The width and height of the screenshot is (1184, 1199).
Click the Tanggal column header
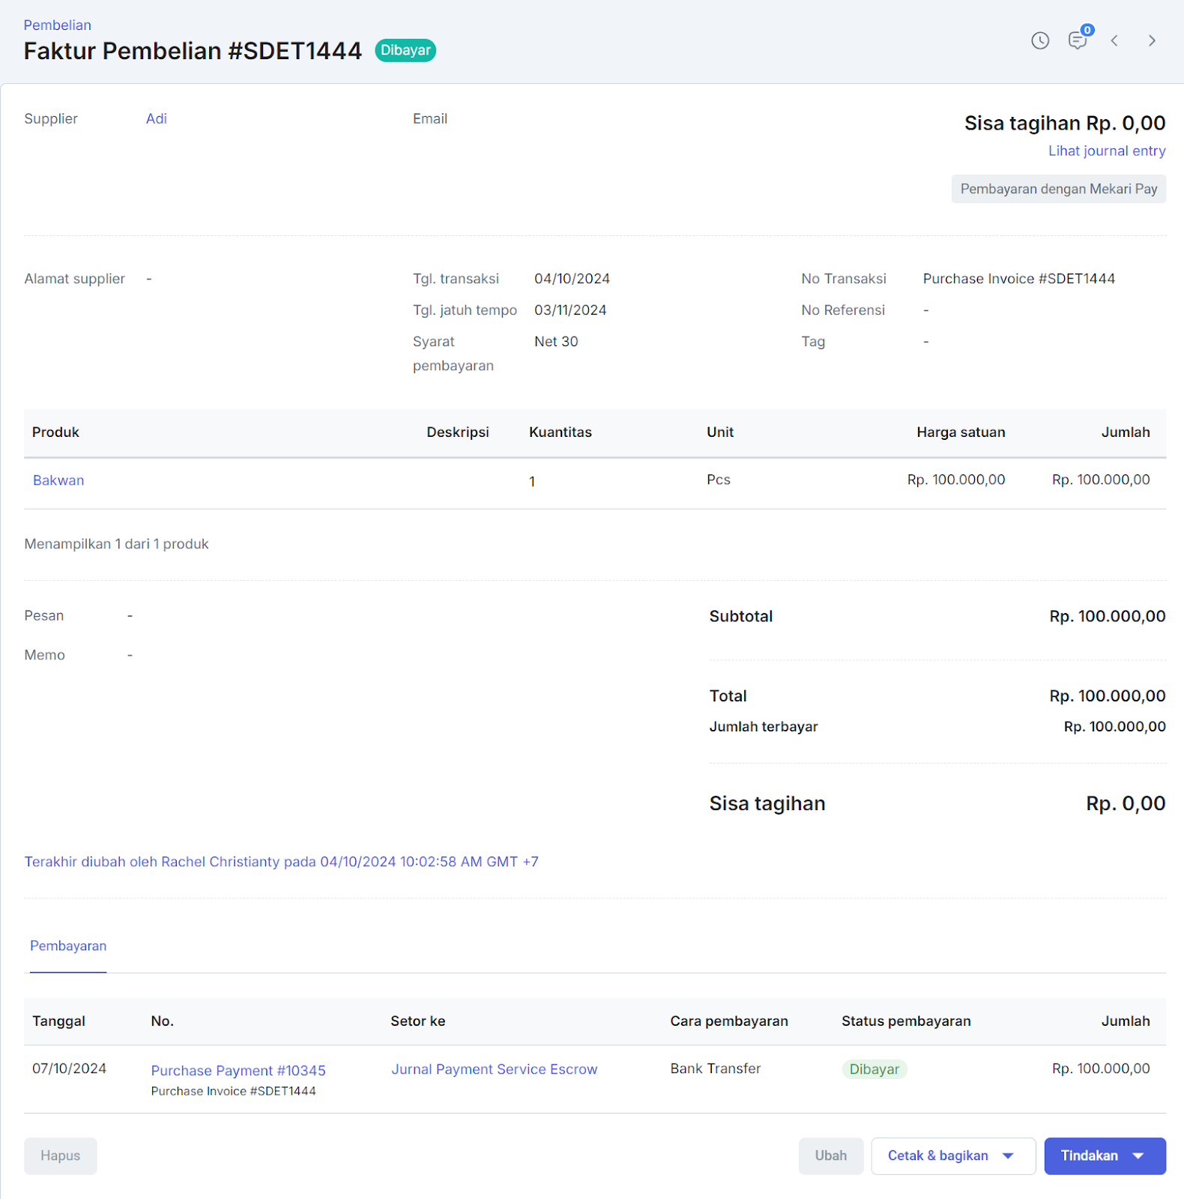(x=59, y=1021)
